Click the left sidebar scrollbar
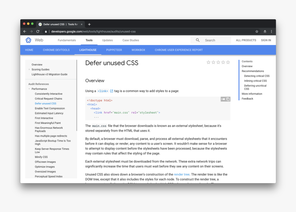 [77, 96]
